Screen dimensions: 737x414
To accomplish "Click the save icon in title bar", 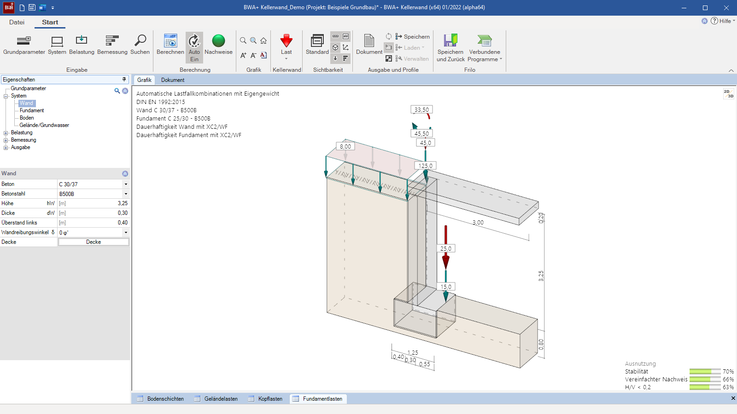I will point(32,7).
